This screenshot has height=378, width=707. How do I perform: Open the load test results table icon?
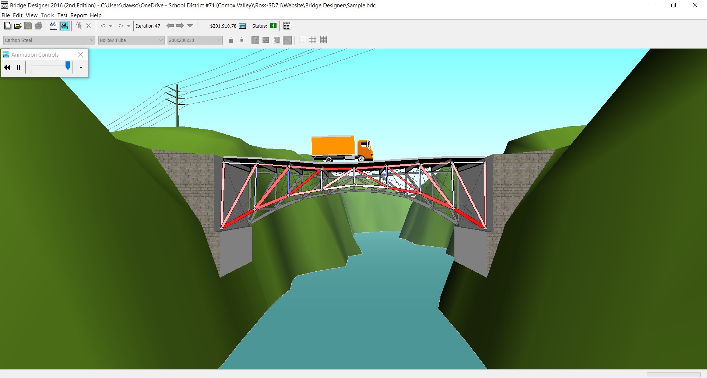click(287, 26)
